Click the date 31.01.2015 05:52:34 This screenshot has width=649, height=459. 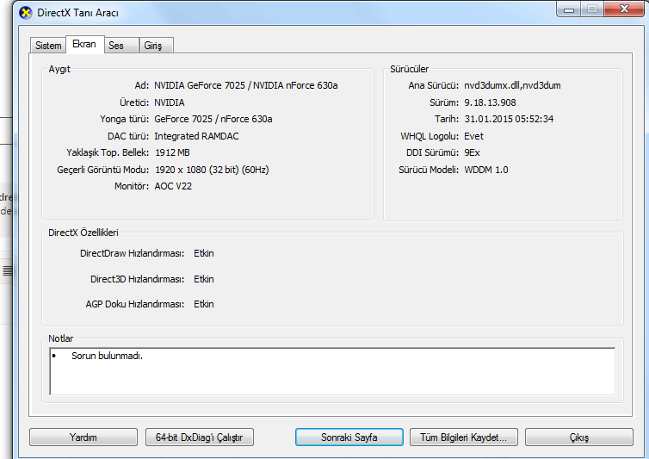[x=509, y=119]
